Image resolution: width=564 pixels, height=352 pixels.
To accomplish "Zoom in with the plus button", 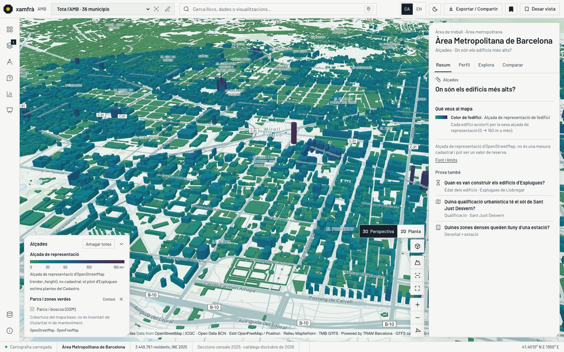I will [x=417, y=305].
